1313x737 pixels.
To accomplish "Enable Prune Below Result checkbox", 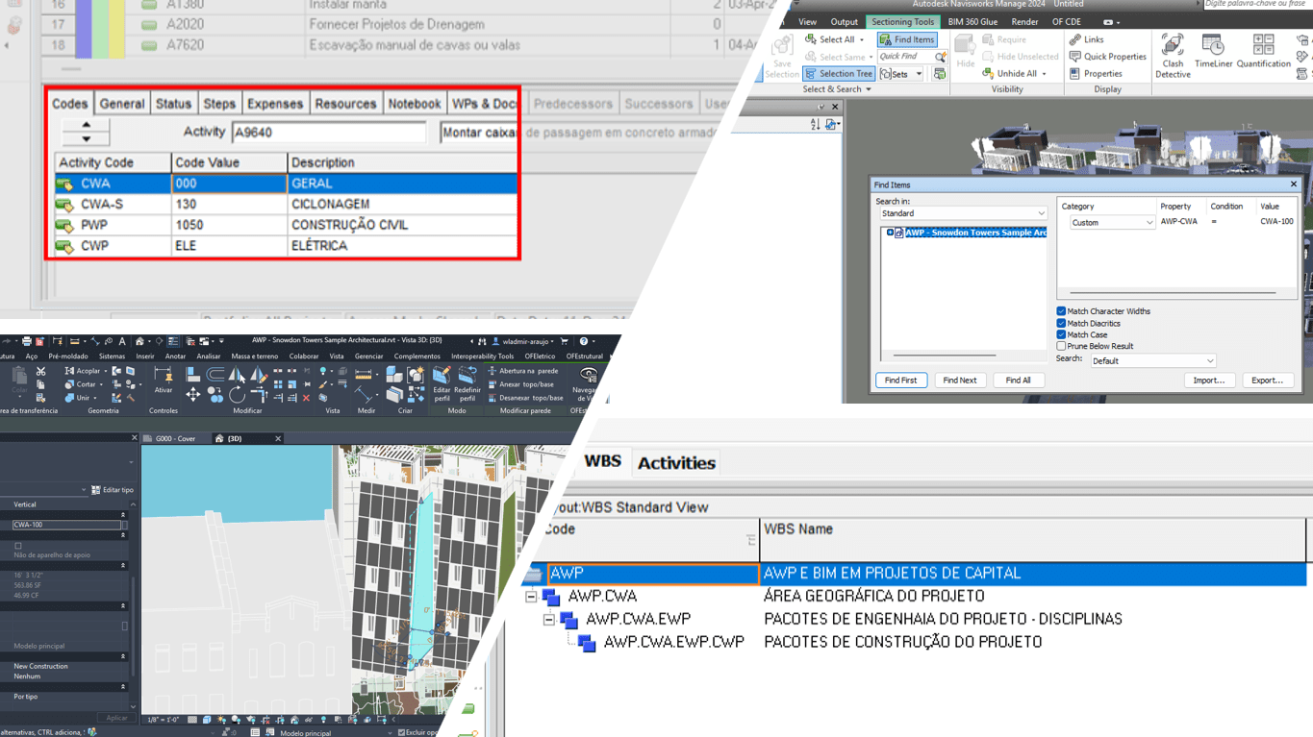I will 1061,346.
